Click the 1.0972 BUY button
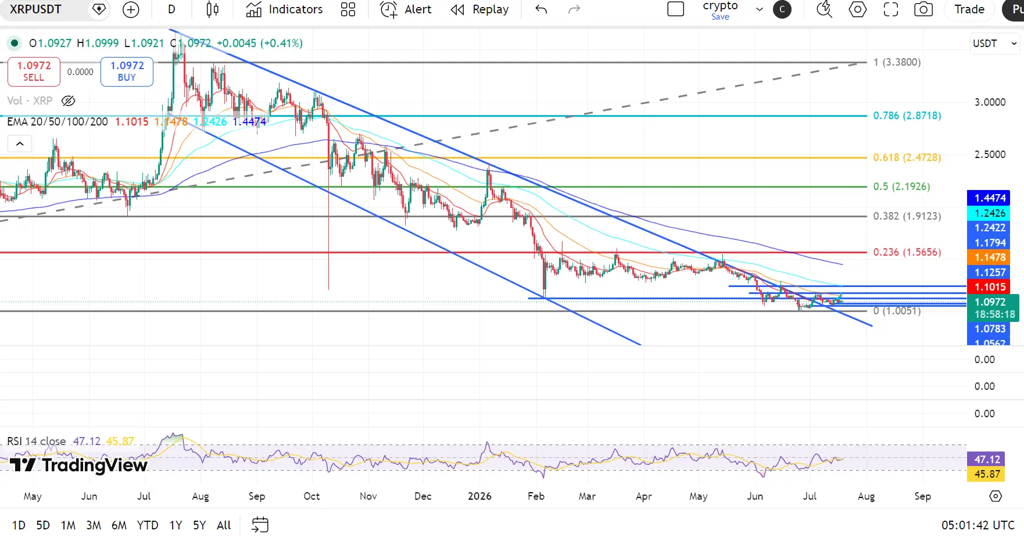Screen dimensions: 1024x541 [127, 71]
